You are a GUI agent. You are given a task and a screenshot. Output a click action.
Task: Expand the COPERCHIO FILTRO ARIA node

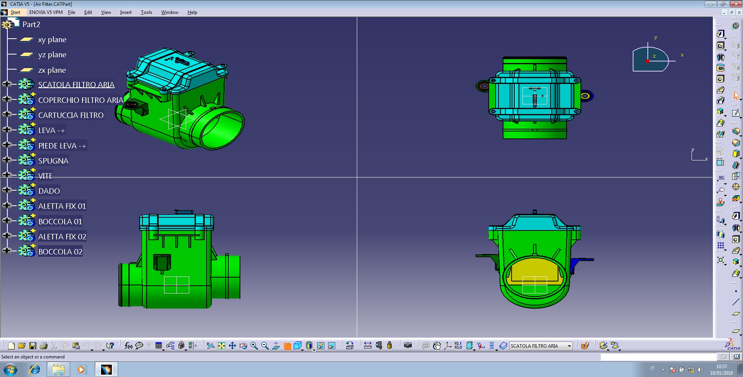7,99
